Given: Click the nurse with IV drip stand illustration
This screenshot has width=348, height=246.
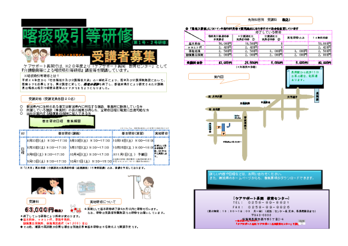Looking at the screenshot, I should (141, 187).
